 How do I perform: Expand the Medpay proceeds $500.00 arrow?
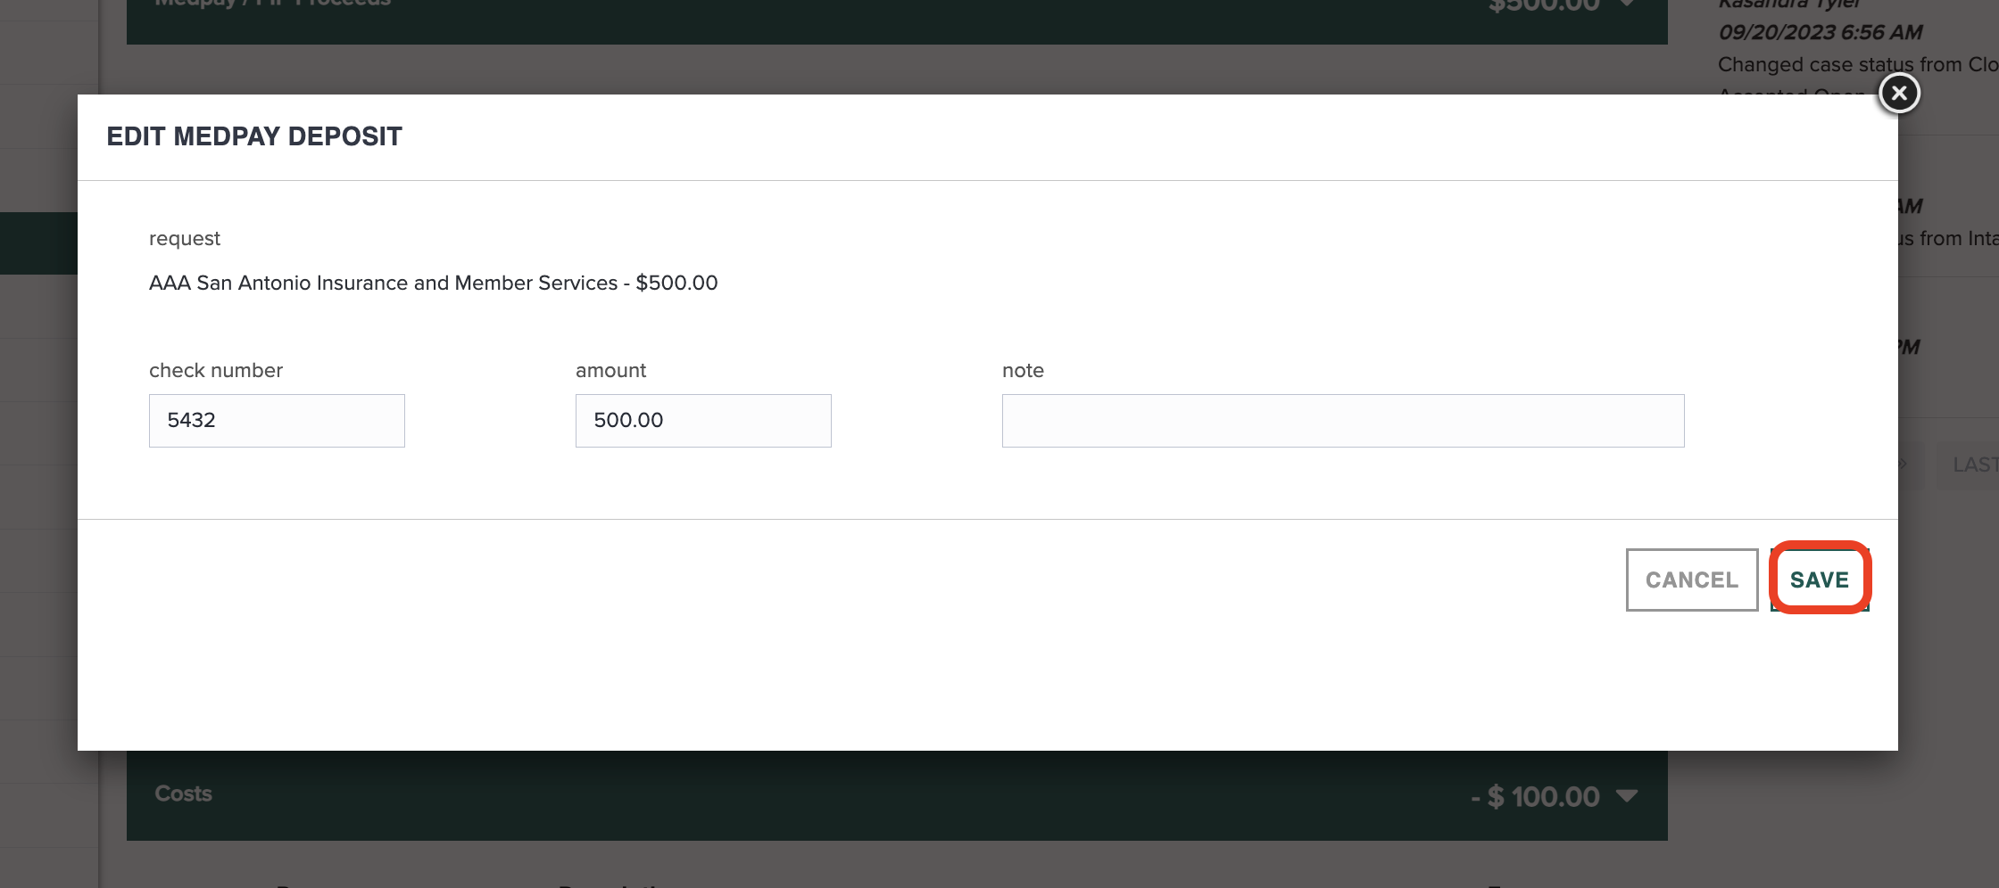pyautogui.click(x=1627, y=4)
